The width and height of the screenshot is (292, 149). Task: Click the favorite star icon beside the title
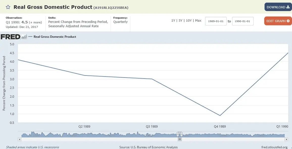click(x=8, y=7)
